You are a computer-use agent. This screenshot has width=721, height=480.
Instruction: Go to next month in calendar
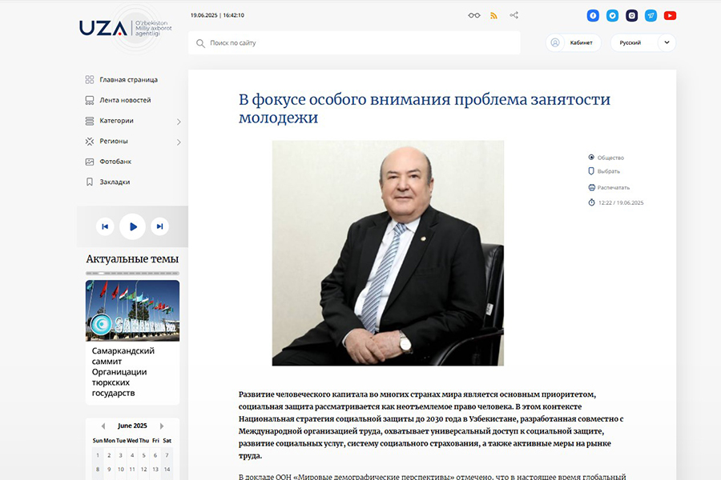tap(162, 426)
